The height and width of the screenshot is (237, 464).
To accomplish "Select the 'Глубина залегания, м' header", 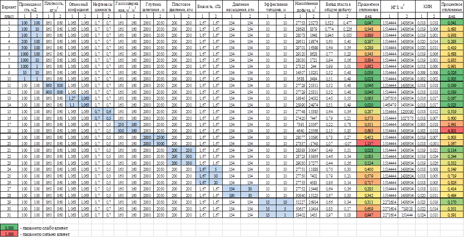I will pyautogui.click(x=153, y=7).
